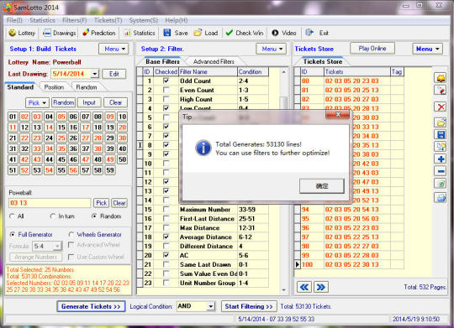The image size is (454, 328).
Task: Select the All Powerball radio button
Action: [12, 216]
